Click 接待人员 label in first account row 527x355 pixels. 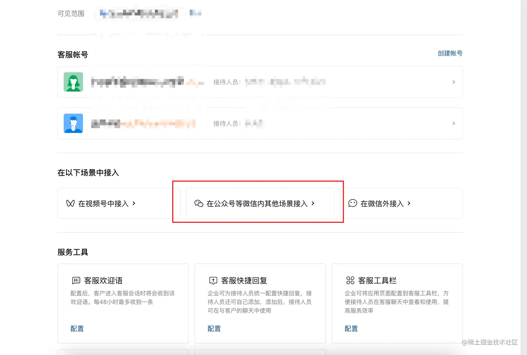[227, 82]
